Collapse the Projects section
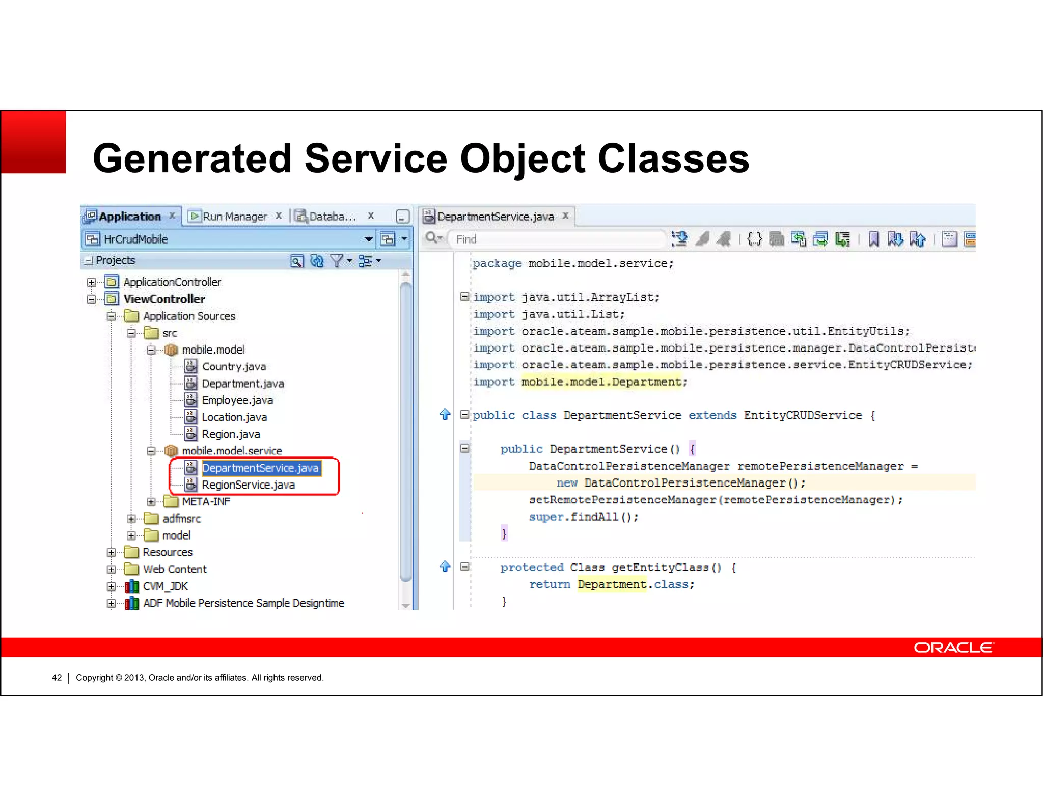The image size is (1043, 806). point(89,261)
